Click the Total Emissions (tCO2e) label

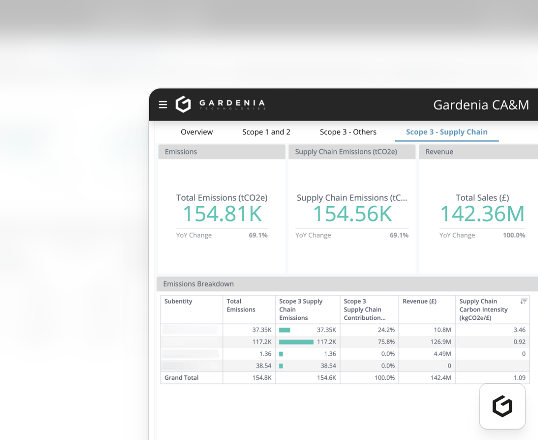222,198
